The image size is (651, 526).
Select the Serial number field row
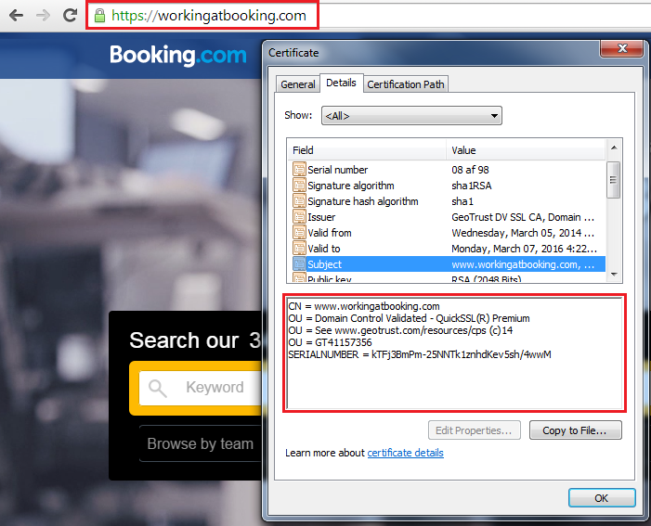(x=447, y=170)
